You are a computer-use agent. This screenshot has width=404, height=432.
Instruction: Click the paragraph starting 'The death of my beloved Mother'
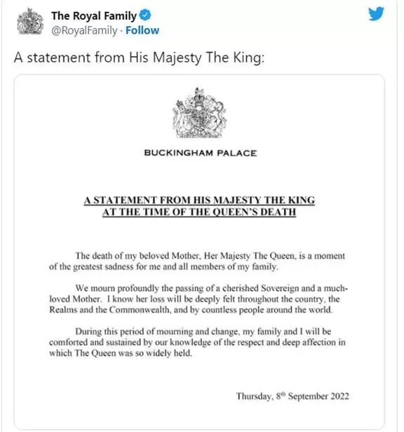coord(197,261)
